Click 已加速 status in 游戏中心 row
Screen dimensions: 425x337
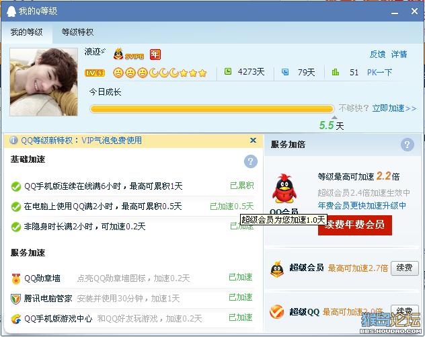tap(241, 317)
